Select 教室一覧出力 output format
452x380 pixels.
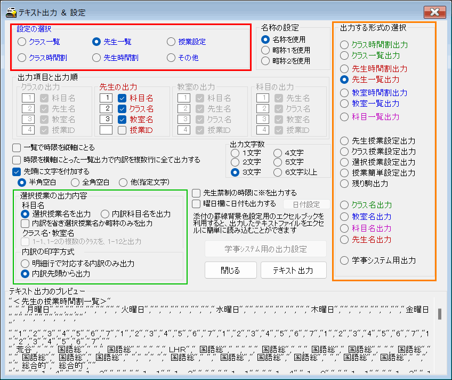pyautogui.click(x=344, y=104)
